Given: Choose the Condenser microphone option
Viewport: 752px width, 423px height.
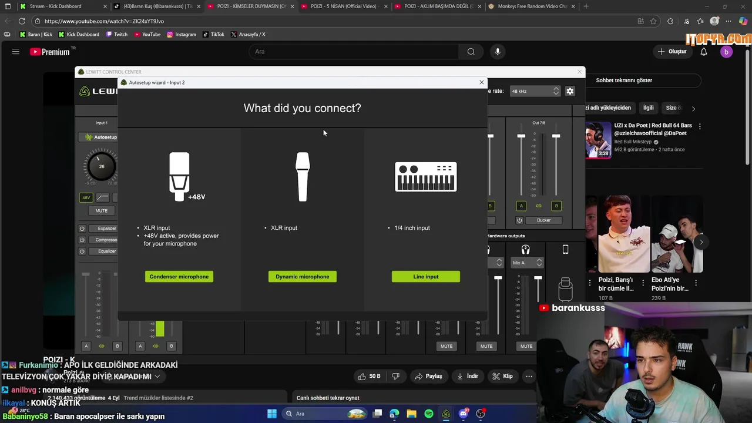Looking at the screenshot, I should [179, 277].
